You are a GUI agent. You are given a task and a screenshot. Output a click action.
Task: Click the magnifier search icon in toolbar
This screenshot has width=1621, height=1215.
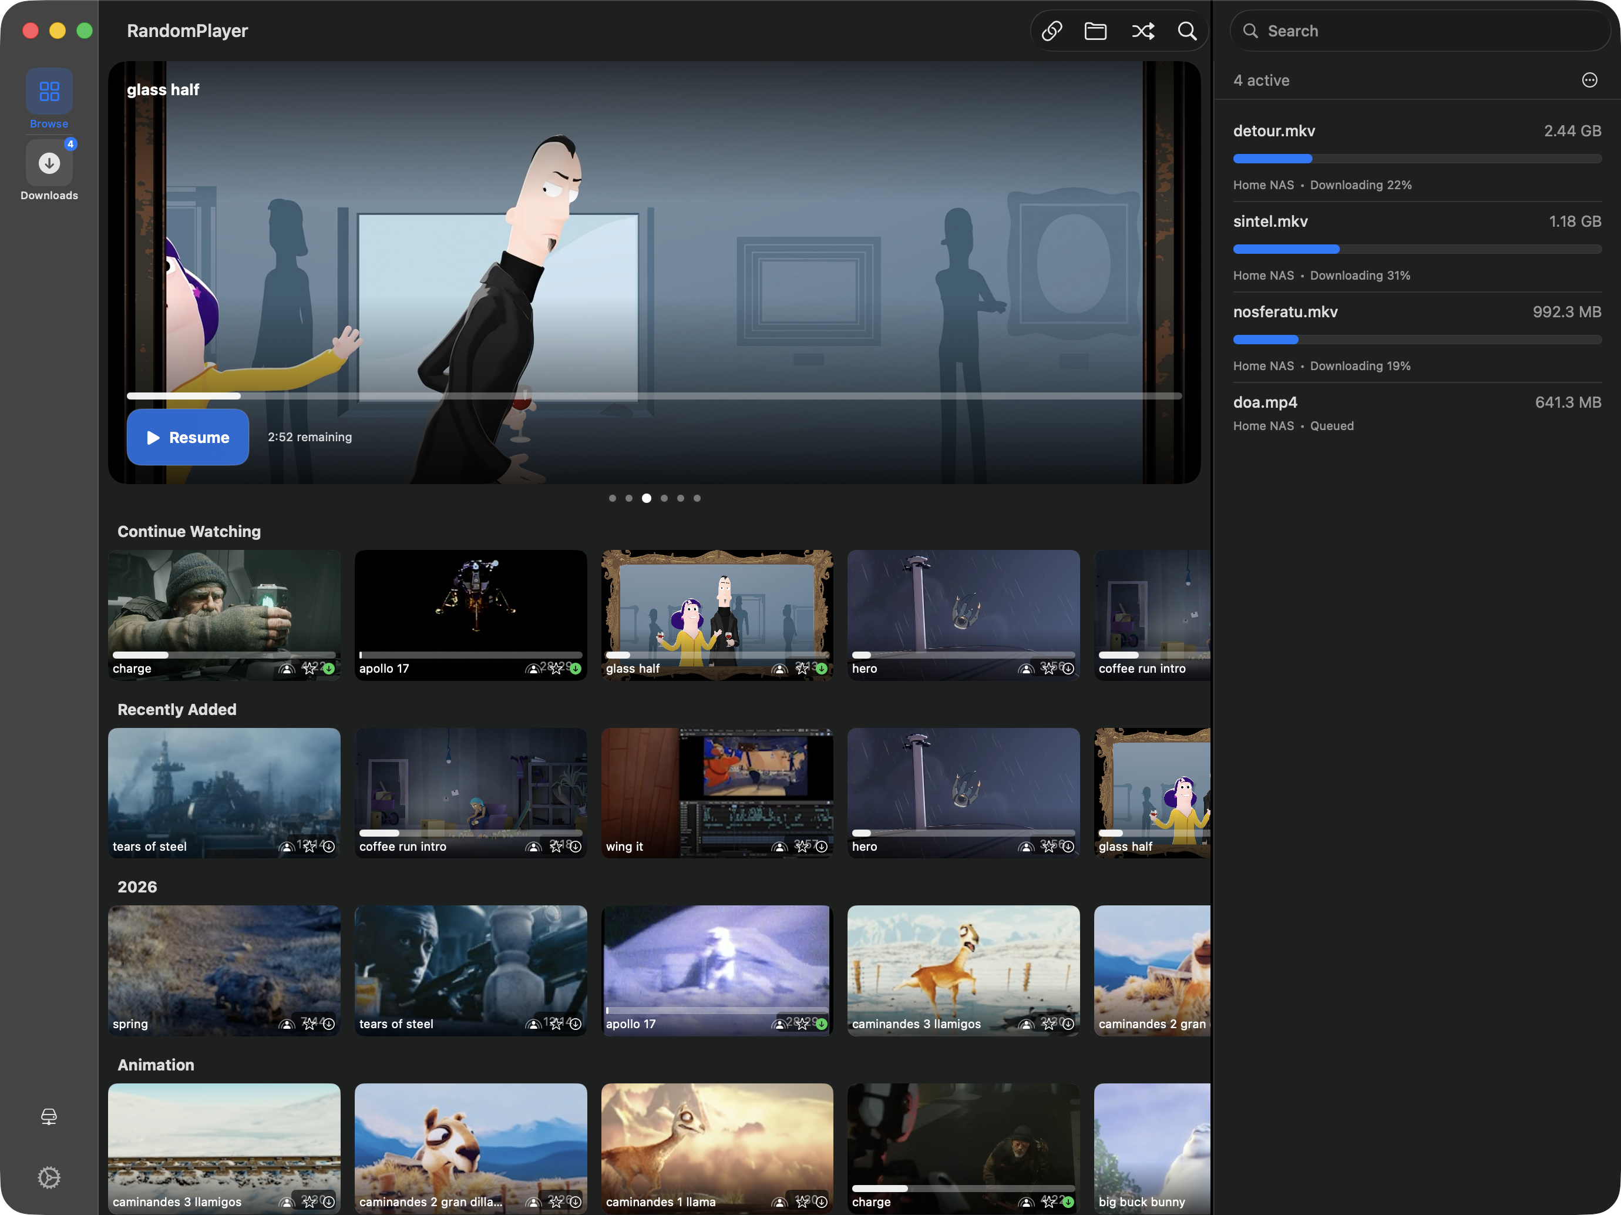(x=1187, y=31)
